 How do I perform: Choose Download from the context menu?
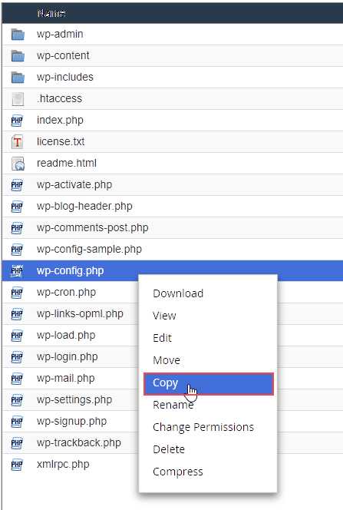[178, 293]
